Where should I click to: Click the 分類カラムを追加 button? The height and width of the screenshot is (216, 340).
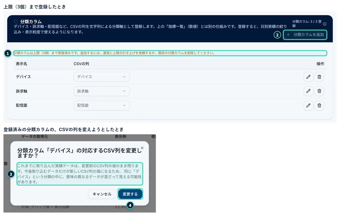pos(305,35)
